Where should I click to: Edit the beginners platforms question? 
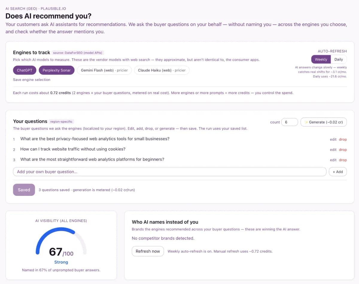[x=333, y=160]
